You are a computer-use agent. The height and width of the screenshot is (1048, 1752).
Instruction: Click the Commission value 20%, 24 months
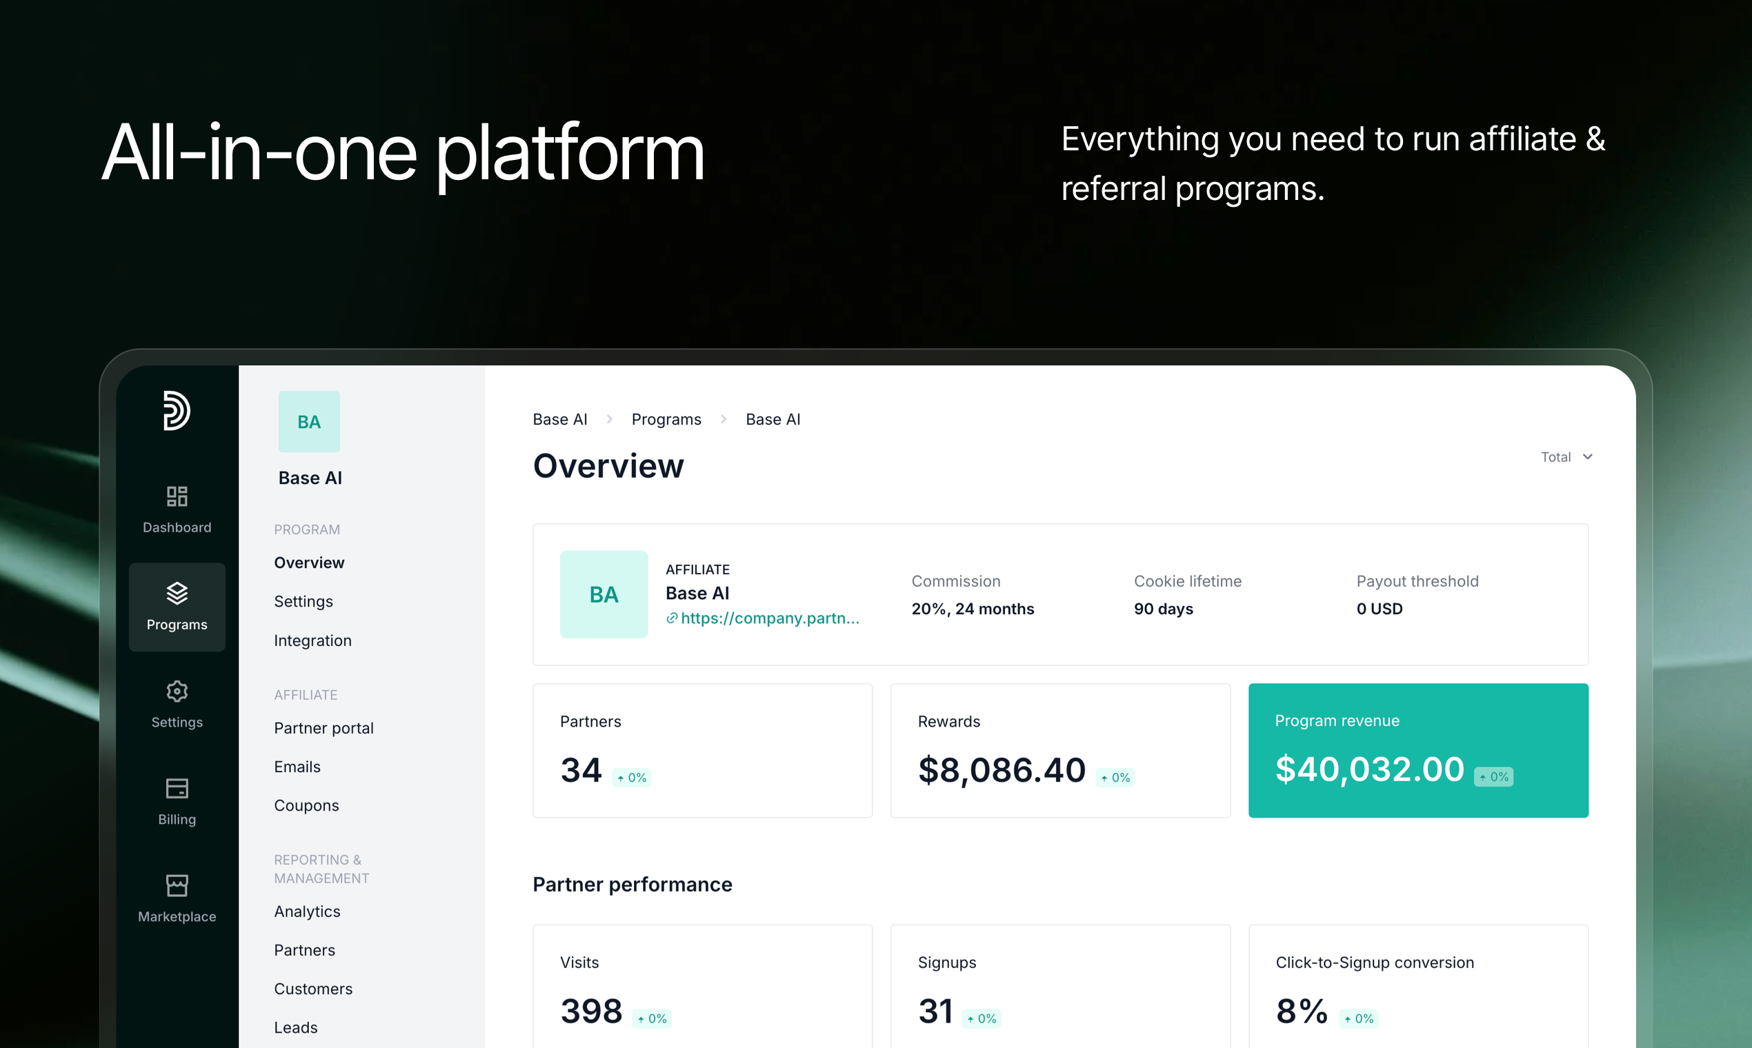click(x=973, y=609)
